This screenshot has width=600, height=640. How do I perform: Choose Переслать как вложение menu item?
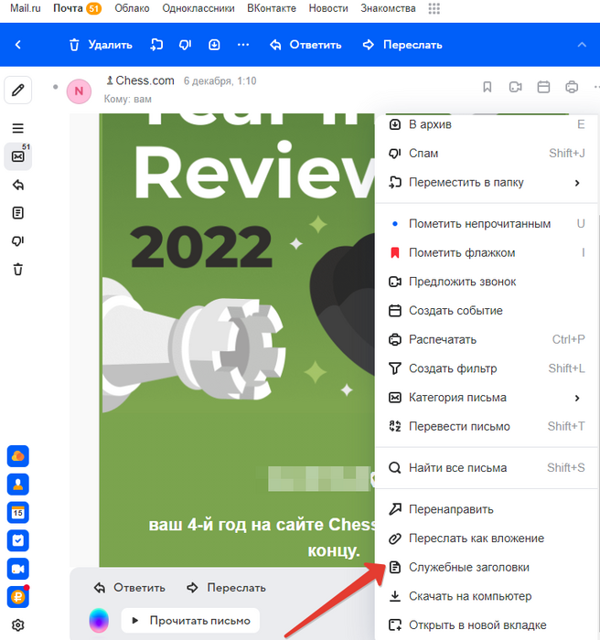point(487,539)
